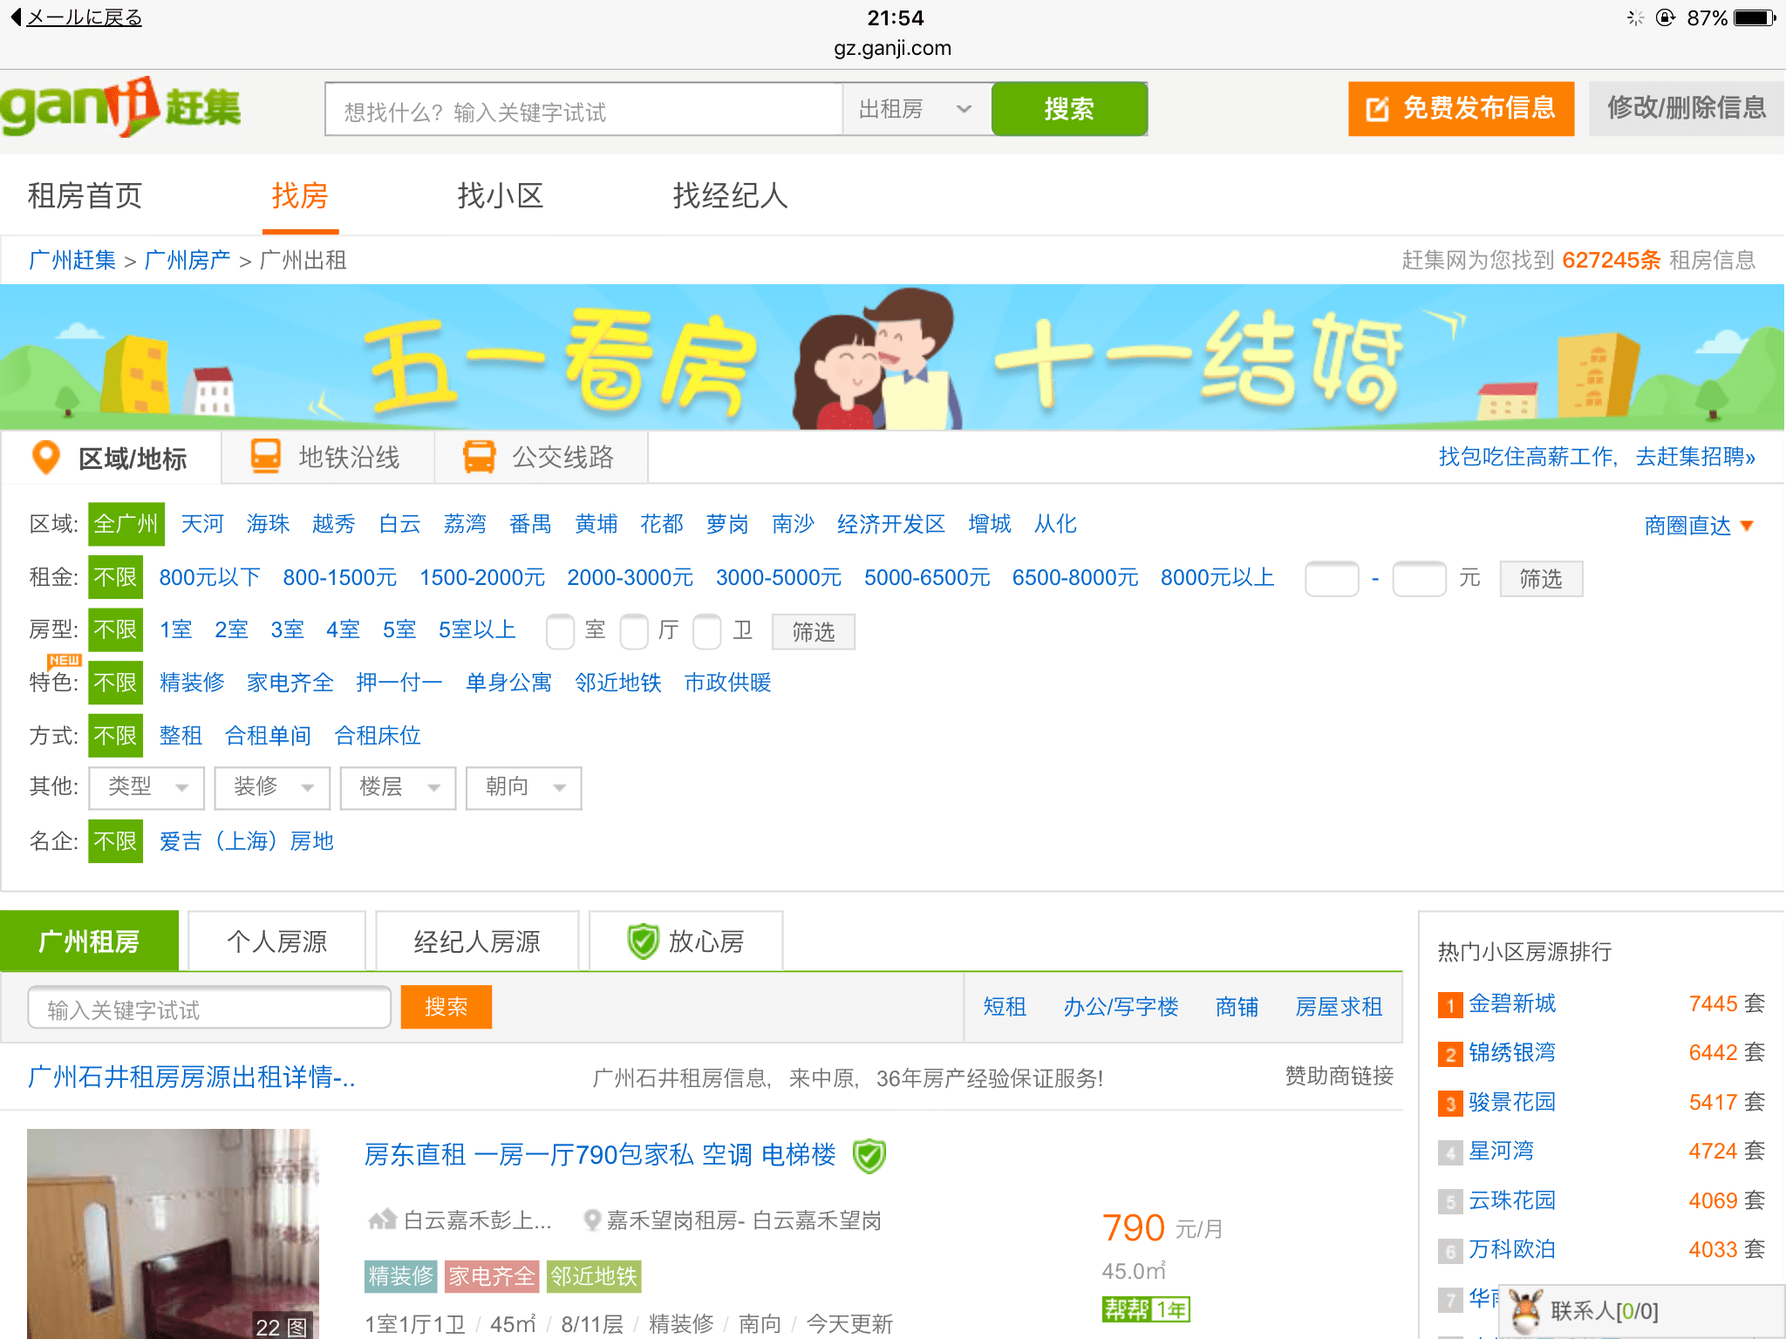The height and width of the screenshot is (1339, 1786).
Task: Select 整租 rental mode filter
Action: (x=181, y=736)
